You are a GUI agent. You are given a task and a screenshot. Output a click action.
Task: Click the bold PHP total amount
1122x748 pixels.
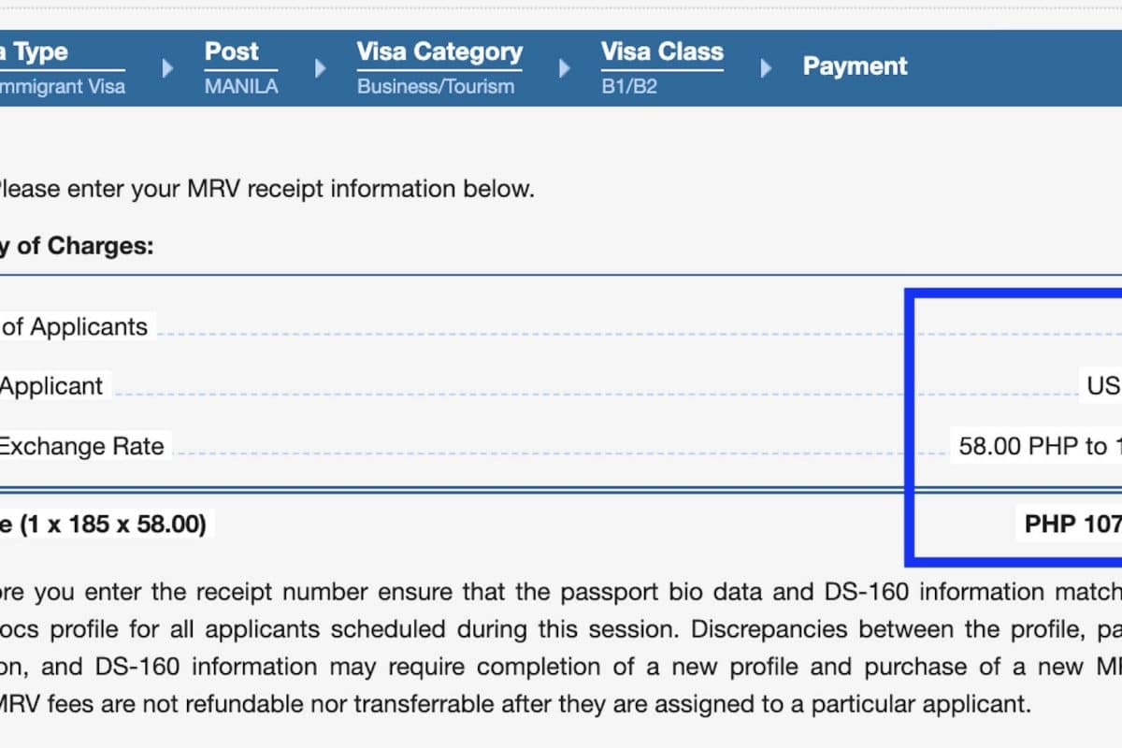click(1072, 524)
